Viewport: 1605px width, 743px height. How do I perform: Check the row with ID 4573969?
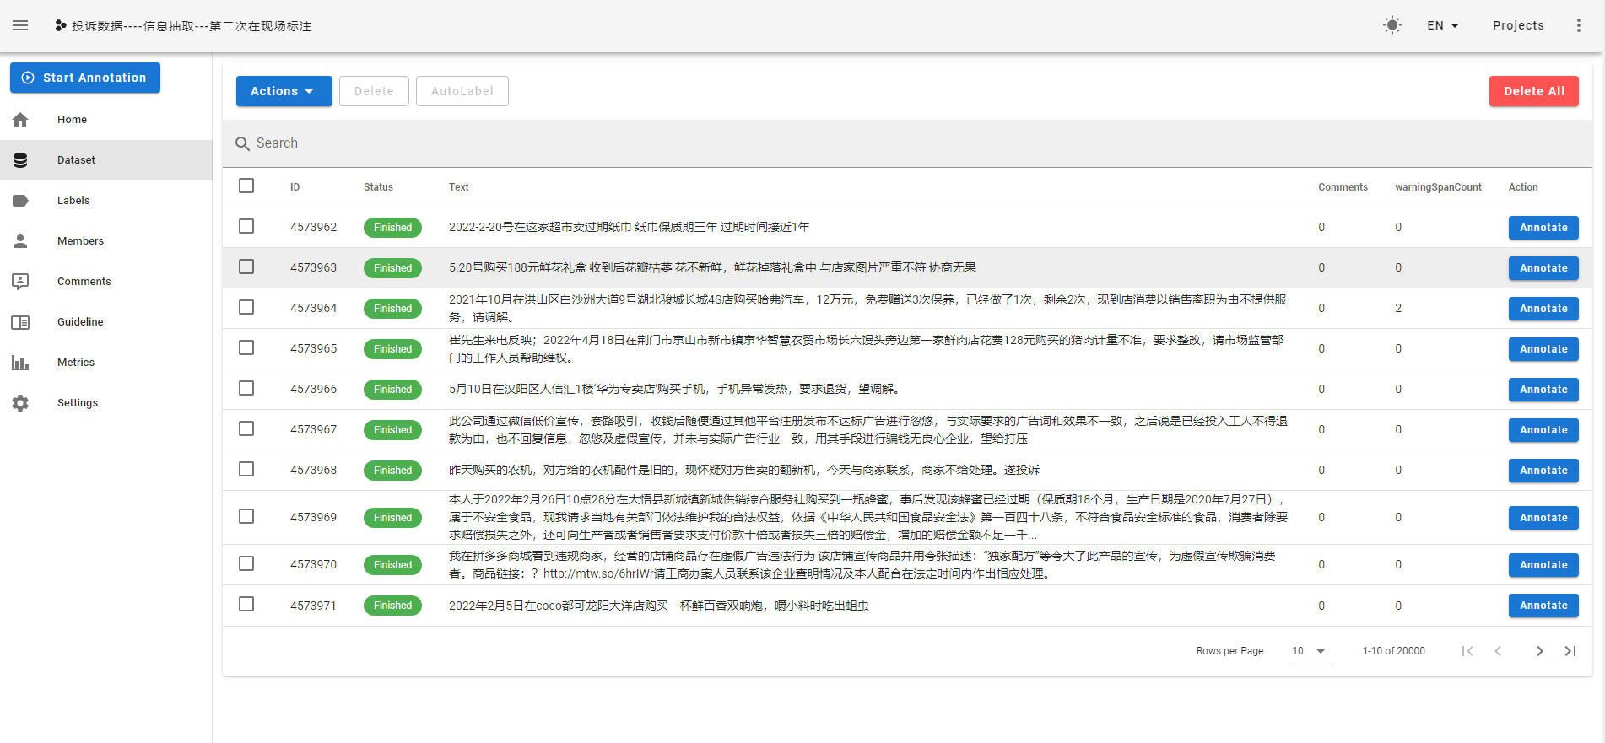tap(246, 516)
